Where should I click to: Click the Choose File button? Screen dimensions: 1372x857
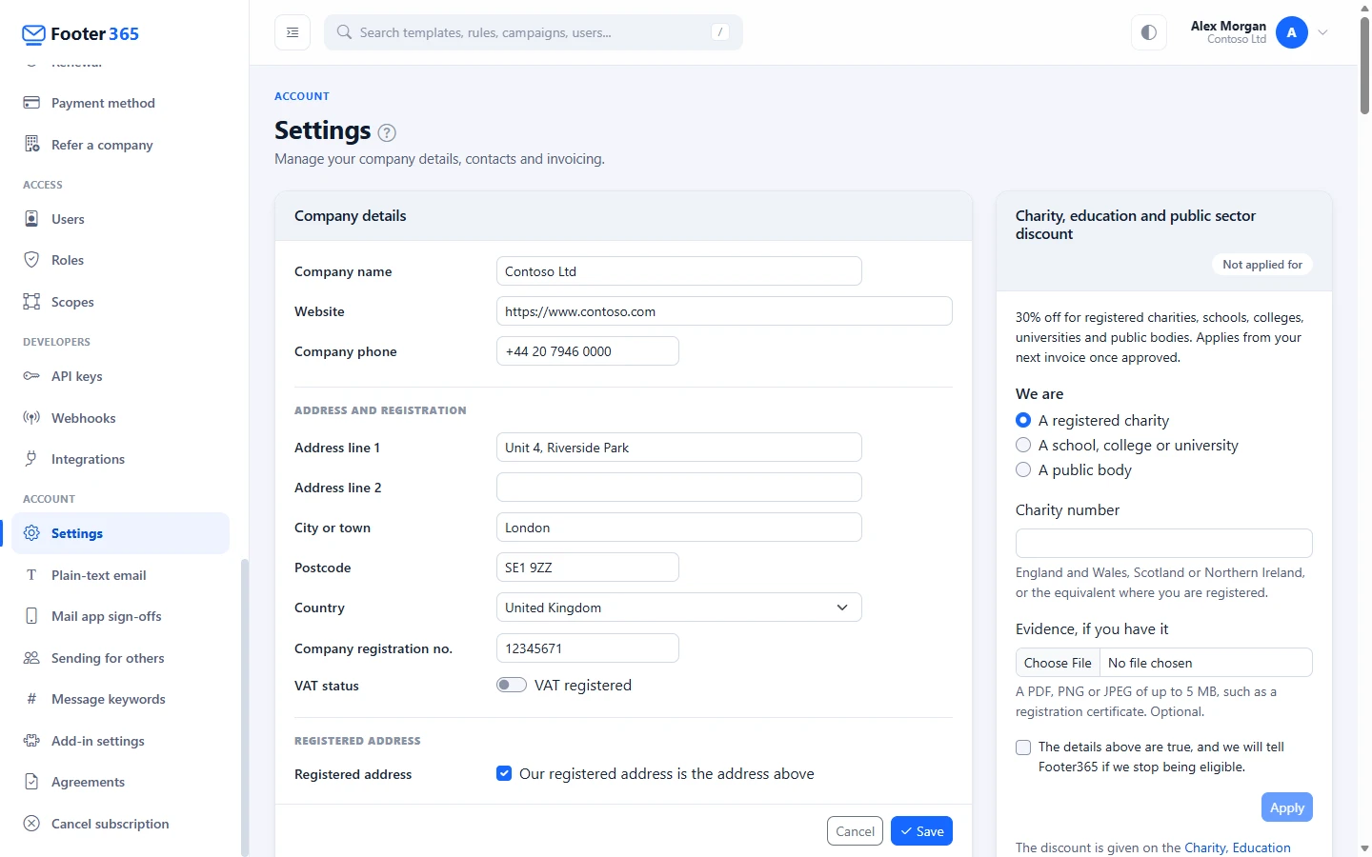click(x=1058, y=663)
